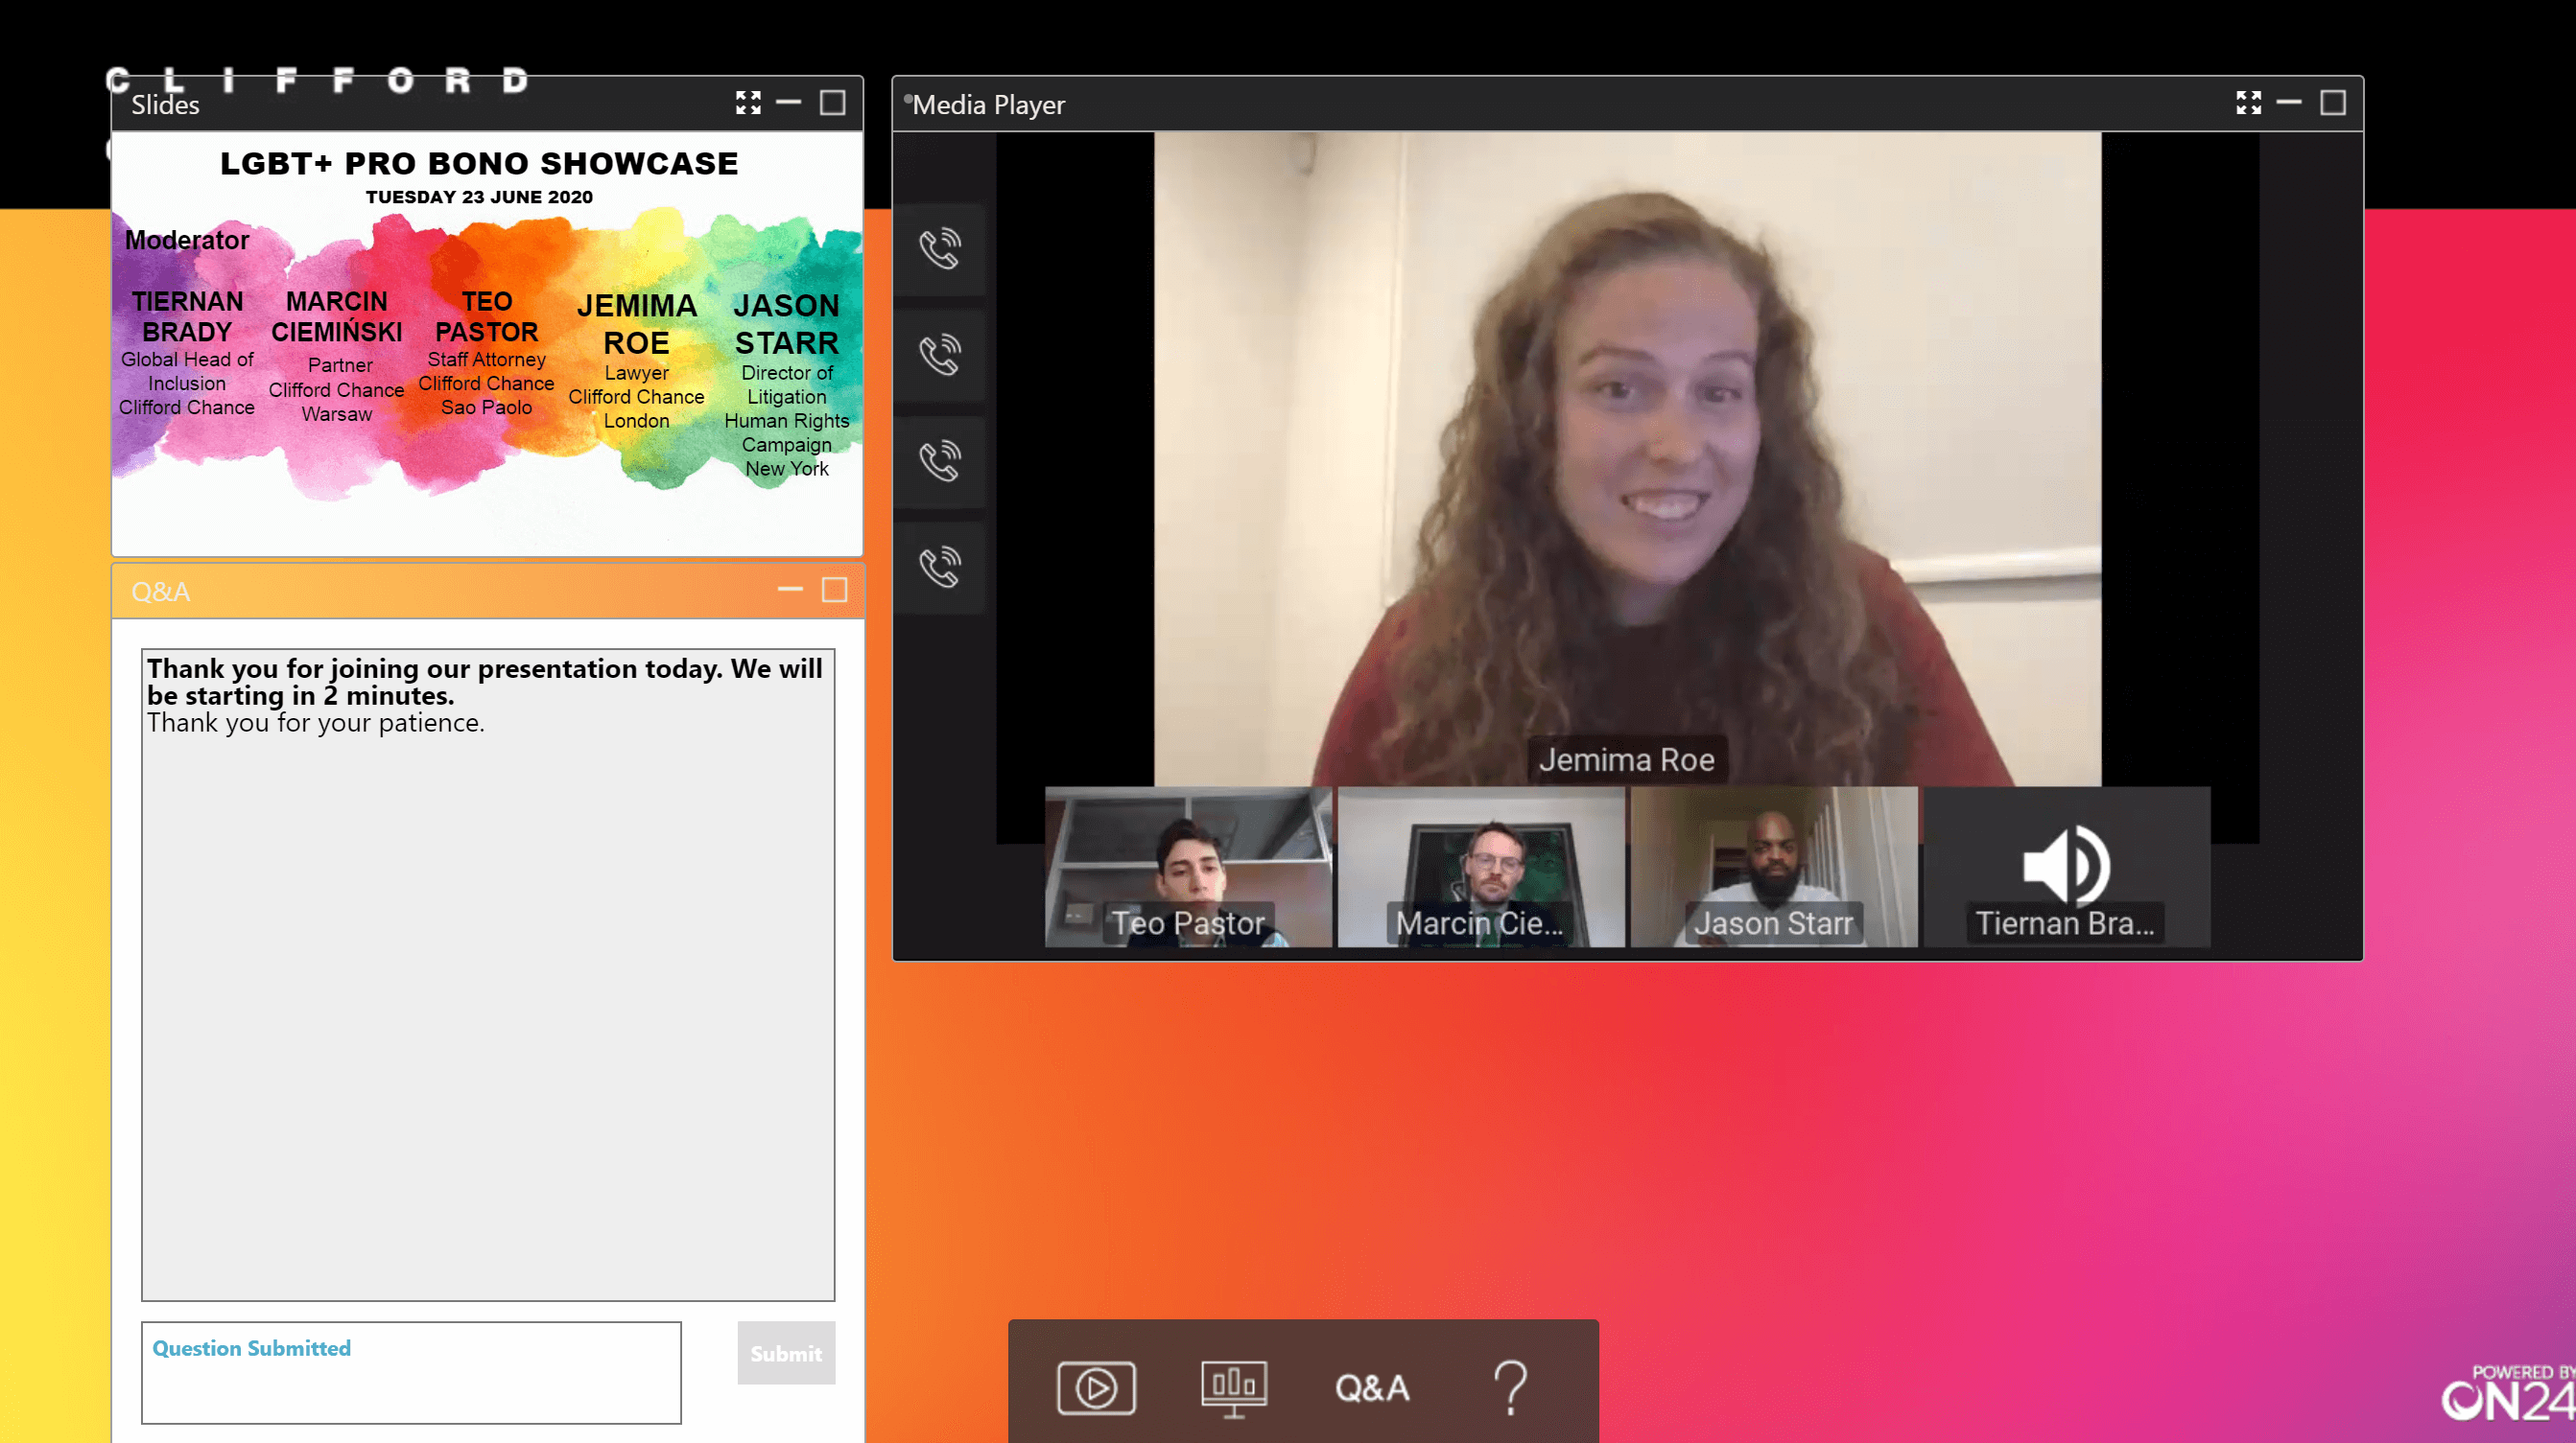Toggle fullscreen for the Media Player window
This screenshot has width=2576, height=1443.
click(x=2249, y=103)
